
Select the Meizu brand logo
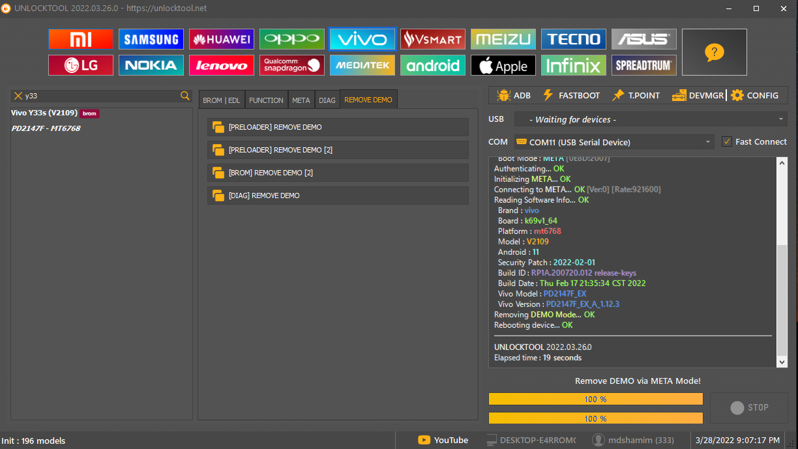click(503, 39)
